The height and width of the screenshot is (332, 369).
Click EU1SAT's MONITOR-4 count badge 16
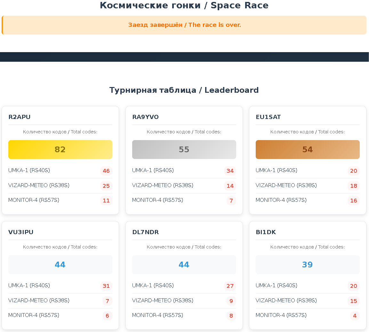click(x=354, y=201)
